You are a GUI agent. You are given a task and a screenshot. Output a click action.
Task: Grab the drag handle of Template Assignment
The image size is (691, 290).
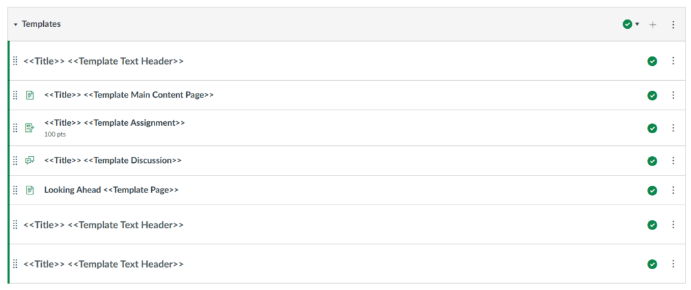(x=16, y=128)
